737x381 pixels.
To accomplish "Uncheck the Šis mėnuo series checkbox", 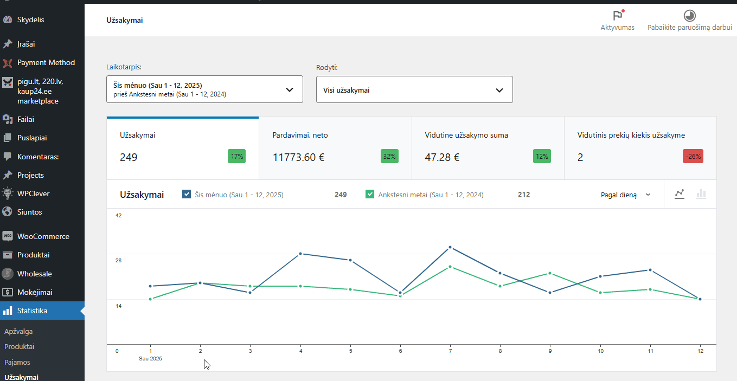I will coord(187,195).
